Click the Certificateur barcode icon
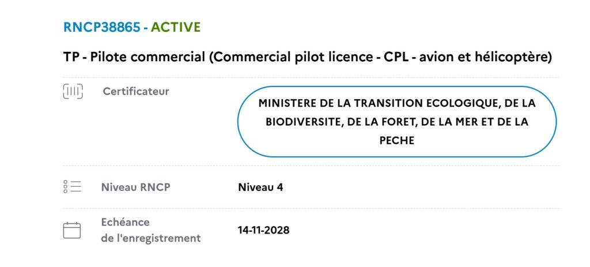Viewport: 590px width, 267px height. pyautogui.click(x=73, y=91)
